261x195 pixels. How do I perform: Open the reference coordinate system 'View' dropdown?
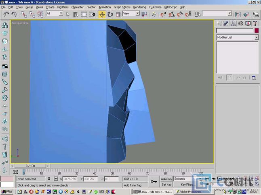(x=137, y=13)
